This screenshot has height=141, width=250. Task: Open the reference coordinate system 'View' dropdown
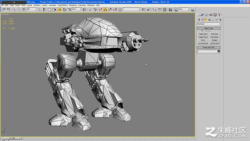[77, 9]
